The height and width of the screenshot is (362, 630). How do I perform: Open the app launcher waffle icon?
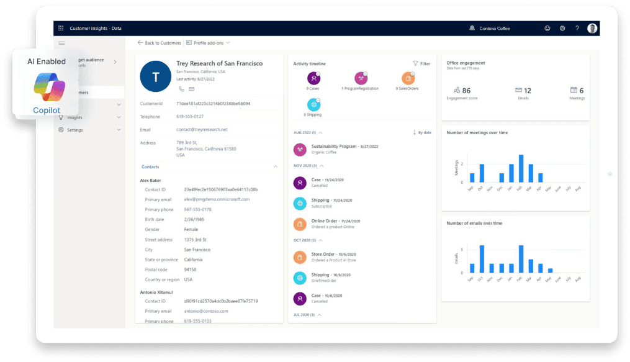point(61,28)
